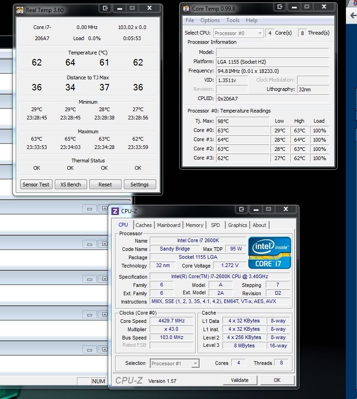Click the Real Temp flame title icon
357x399 pixels.
coord(20,9)
